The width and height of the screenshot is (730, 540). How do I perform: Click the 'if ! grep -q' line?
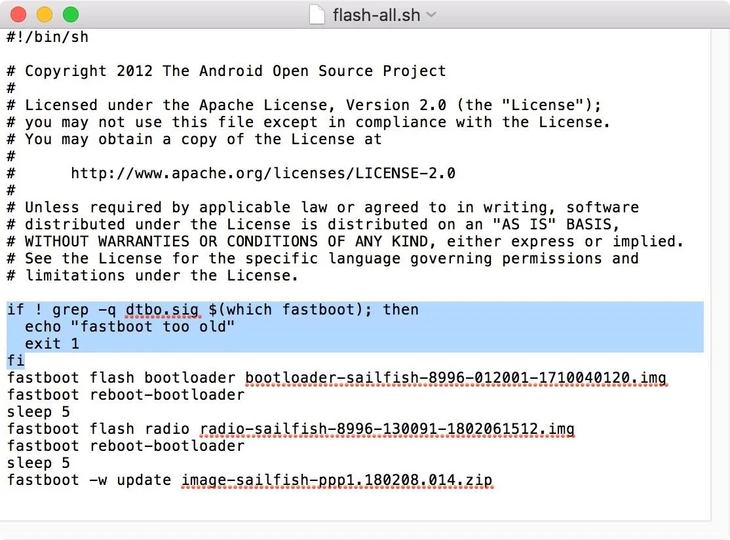(x=213, y=309)
